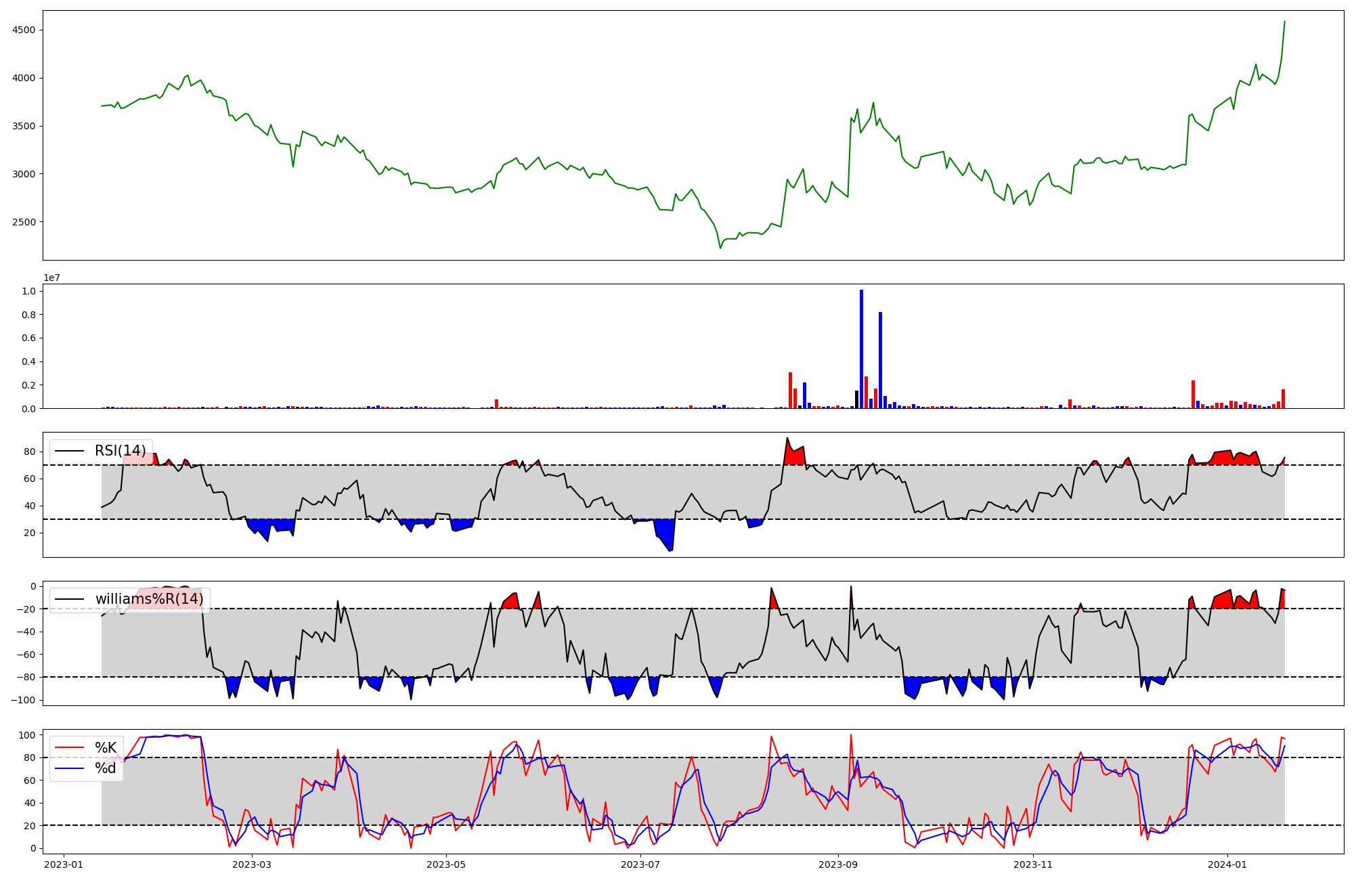Click the 2023-11 x-axis date label
The height and width of the screenshot is (880, 1354).
[1033, 864]
